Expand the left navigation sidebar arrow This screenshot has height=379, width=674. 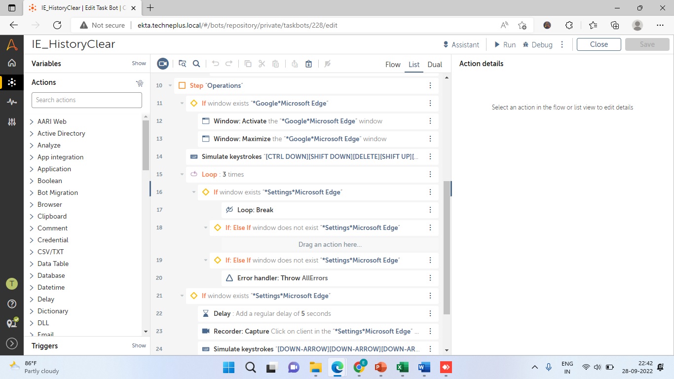click(12, 343)
